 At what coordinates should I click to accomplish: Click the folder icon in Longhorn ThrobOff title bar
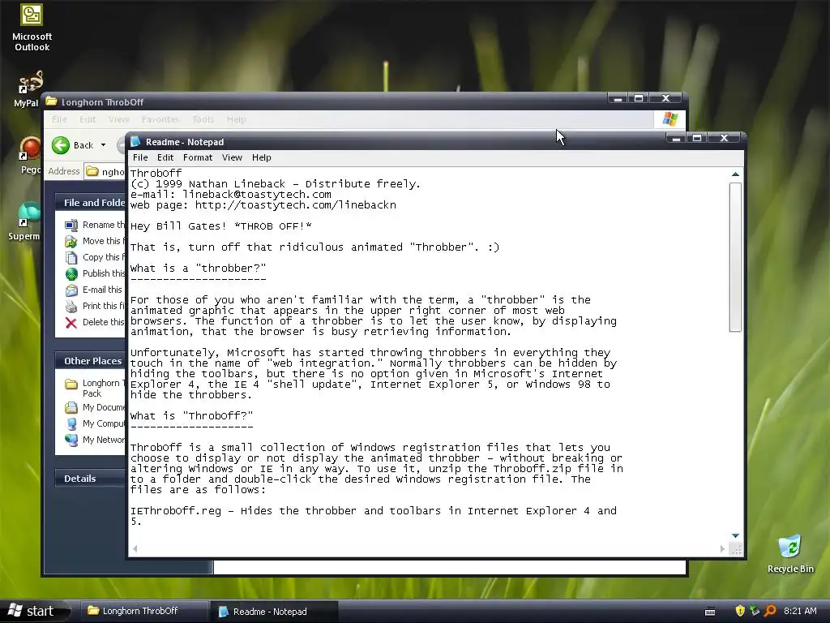point(51,101)
